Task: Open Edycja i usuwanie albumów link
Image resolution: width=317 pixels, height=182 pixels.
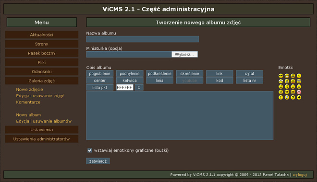Action: point(44,121)
